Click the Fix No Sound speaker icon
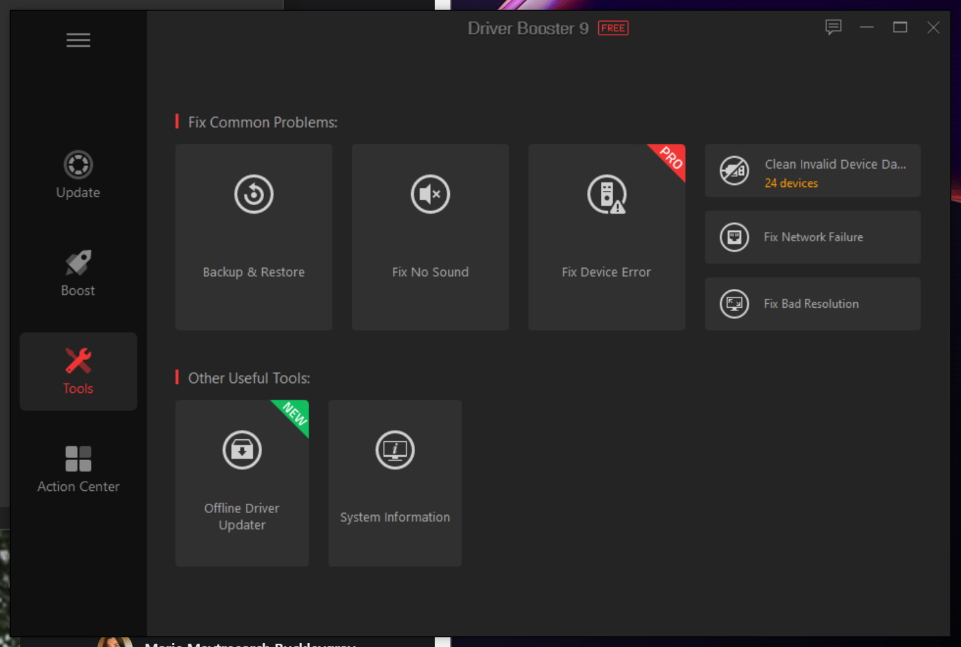The width and height of the screenshot is (961, 647). pos(430,194)
